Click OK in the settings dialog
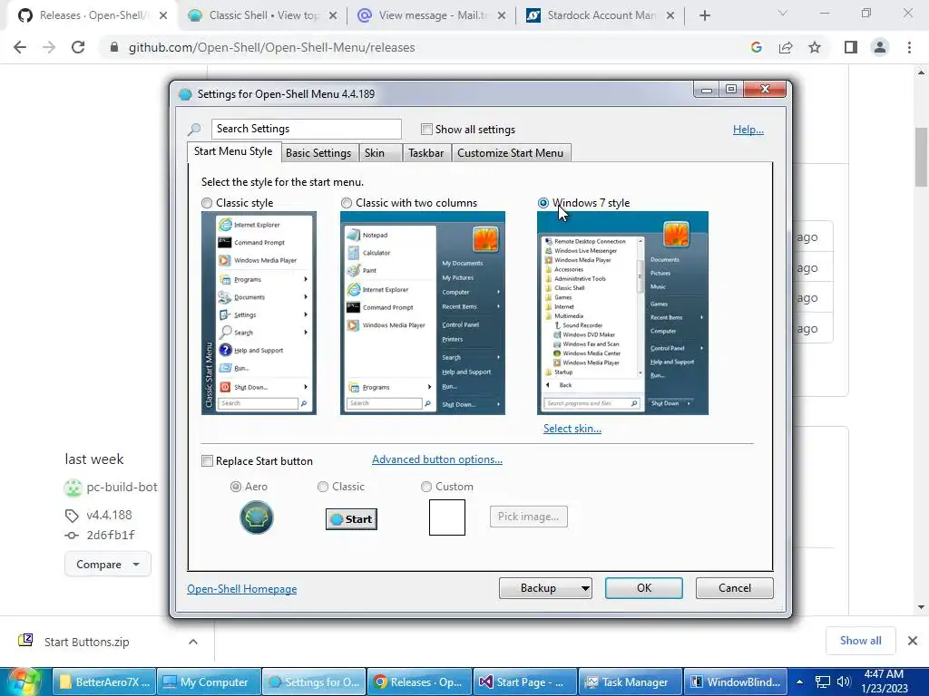Viewport: 929px width, 696px height. click(644, 588)
